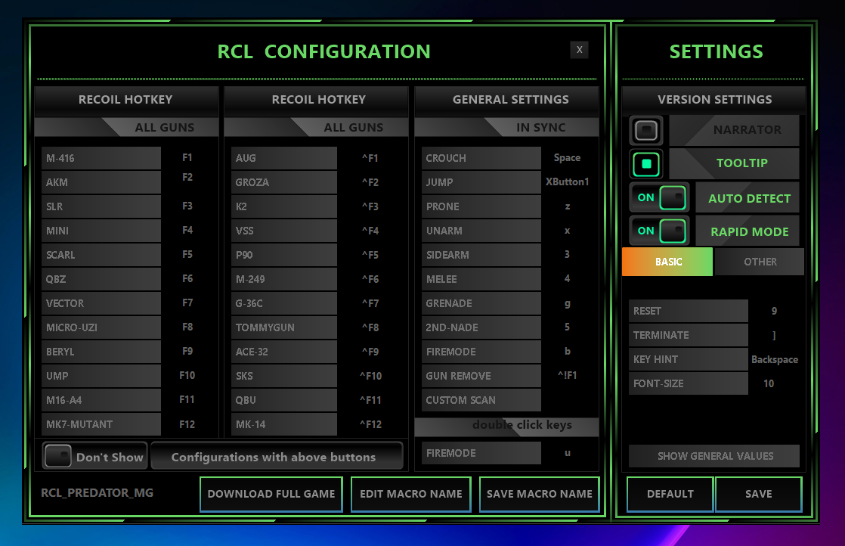Select the GROZA recoil entry
Viewport: 845px width, 546px height.
pos(283,182)
